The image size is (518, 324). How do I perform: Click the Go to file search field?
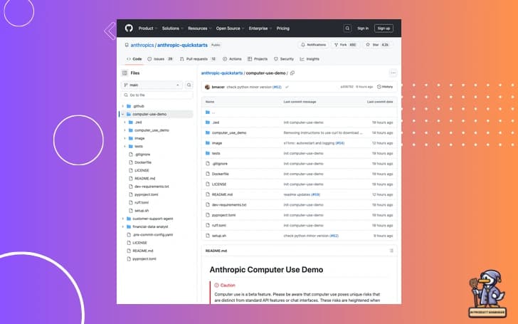pos(155,95)
